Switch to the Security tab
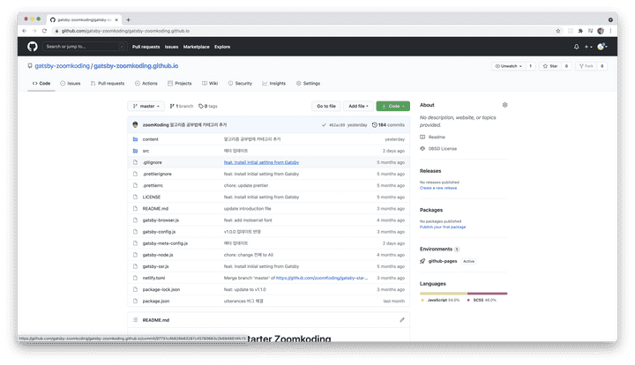This screenshot has width=635, height=365. [240, 84]
